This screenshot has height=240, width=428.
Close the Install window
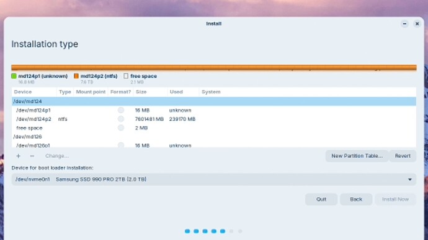coord(417,24)
